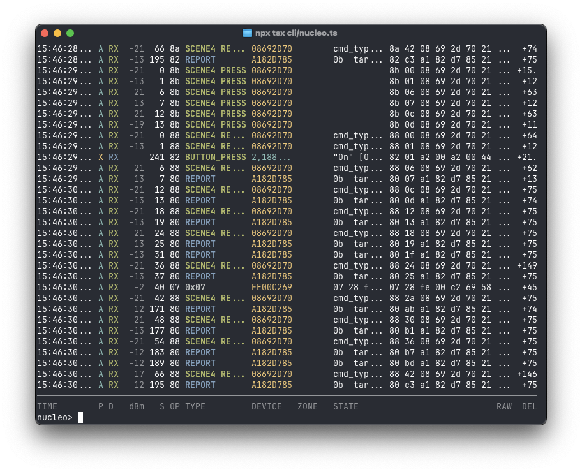Select raw bytes 07 28 fe 00 c2 69 58
The width and height of the screenshot is (582, 472).
click(x=440, y=288)
